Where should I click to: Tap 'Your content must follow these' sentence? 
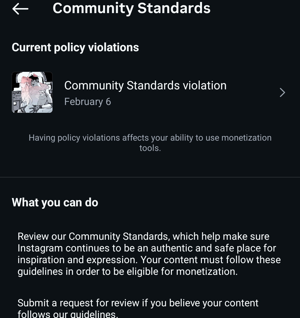[x=211, y=260]
